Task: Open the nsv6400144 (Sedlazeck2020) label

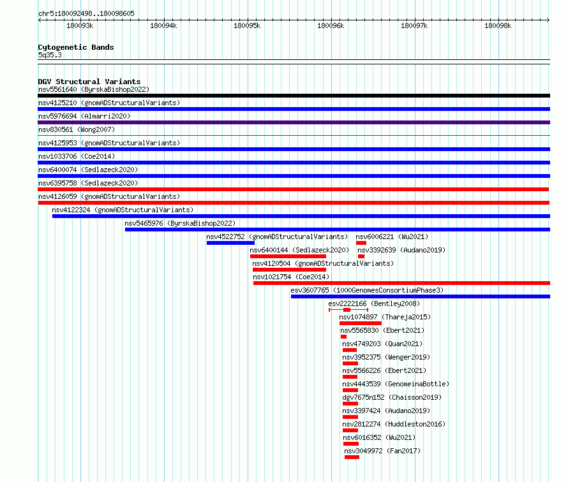Action: tap(299, 250)
